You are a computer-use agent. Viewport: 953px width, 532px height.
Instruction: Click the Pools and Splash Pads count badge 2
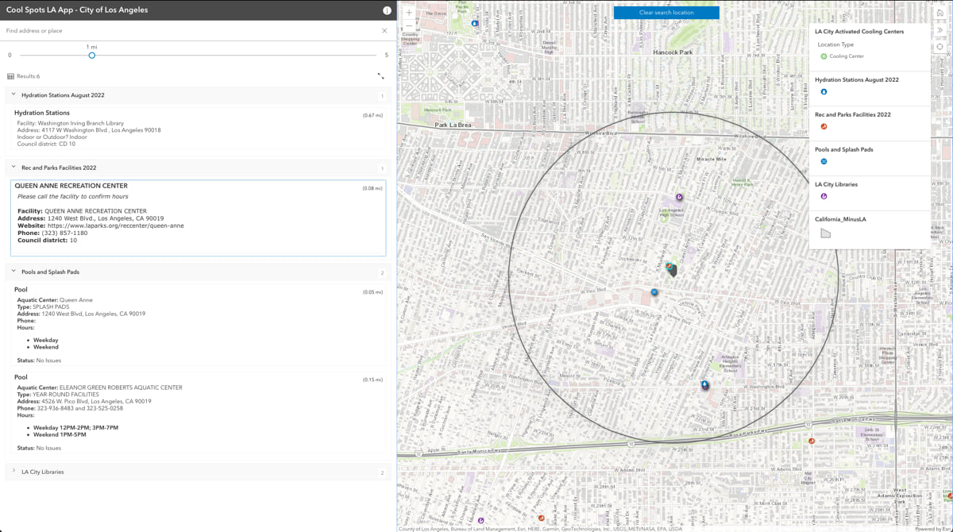382,273
